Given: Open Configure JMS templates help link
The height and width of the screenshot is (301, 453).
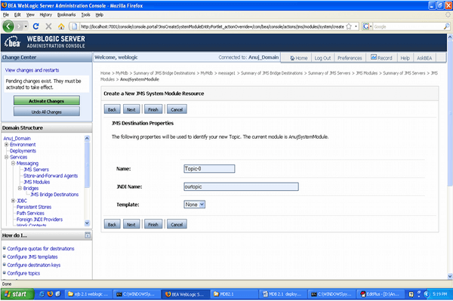Looking at the screenshot, I should [32, 256].
